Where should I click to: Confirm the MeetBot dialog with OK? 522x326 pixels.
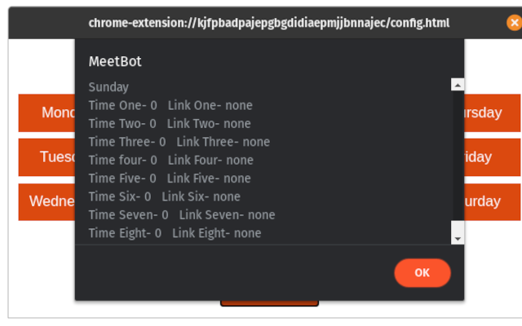point(422,273)
